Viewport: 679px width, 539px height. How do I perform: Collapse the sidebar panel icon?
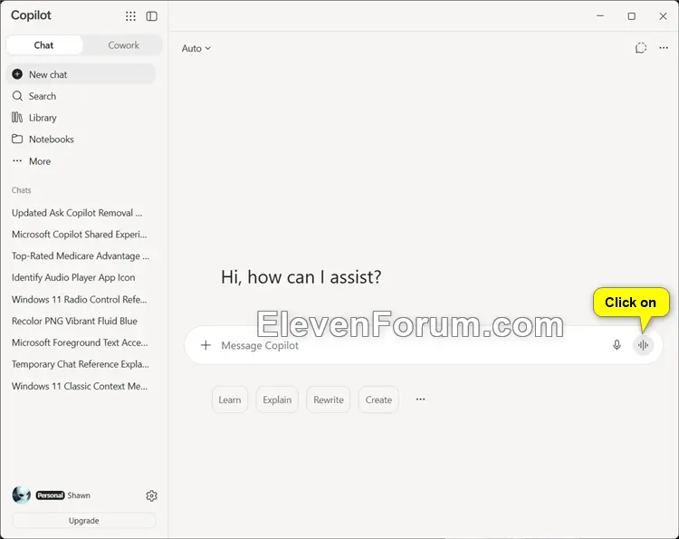[x=151, y=16]
